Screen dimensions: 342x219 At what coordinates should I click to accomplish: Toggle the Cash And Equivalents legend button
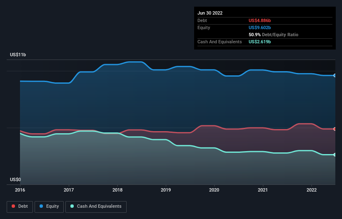[96, 207]
